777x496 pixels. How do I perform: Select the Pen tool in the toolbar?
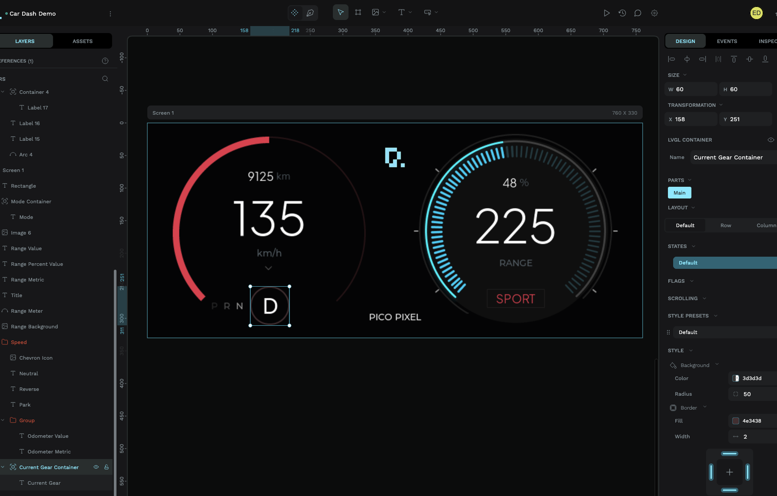(310, 13)
